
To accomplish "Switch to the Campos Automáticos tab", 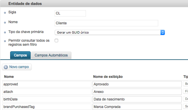I will pos(51,55).
